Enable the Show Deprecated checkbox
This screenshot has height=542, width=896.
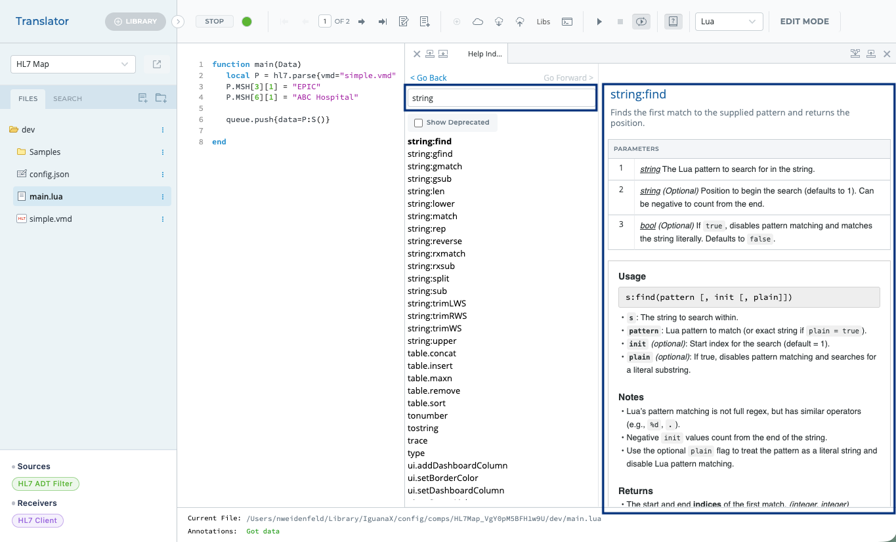(418, 123)
